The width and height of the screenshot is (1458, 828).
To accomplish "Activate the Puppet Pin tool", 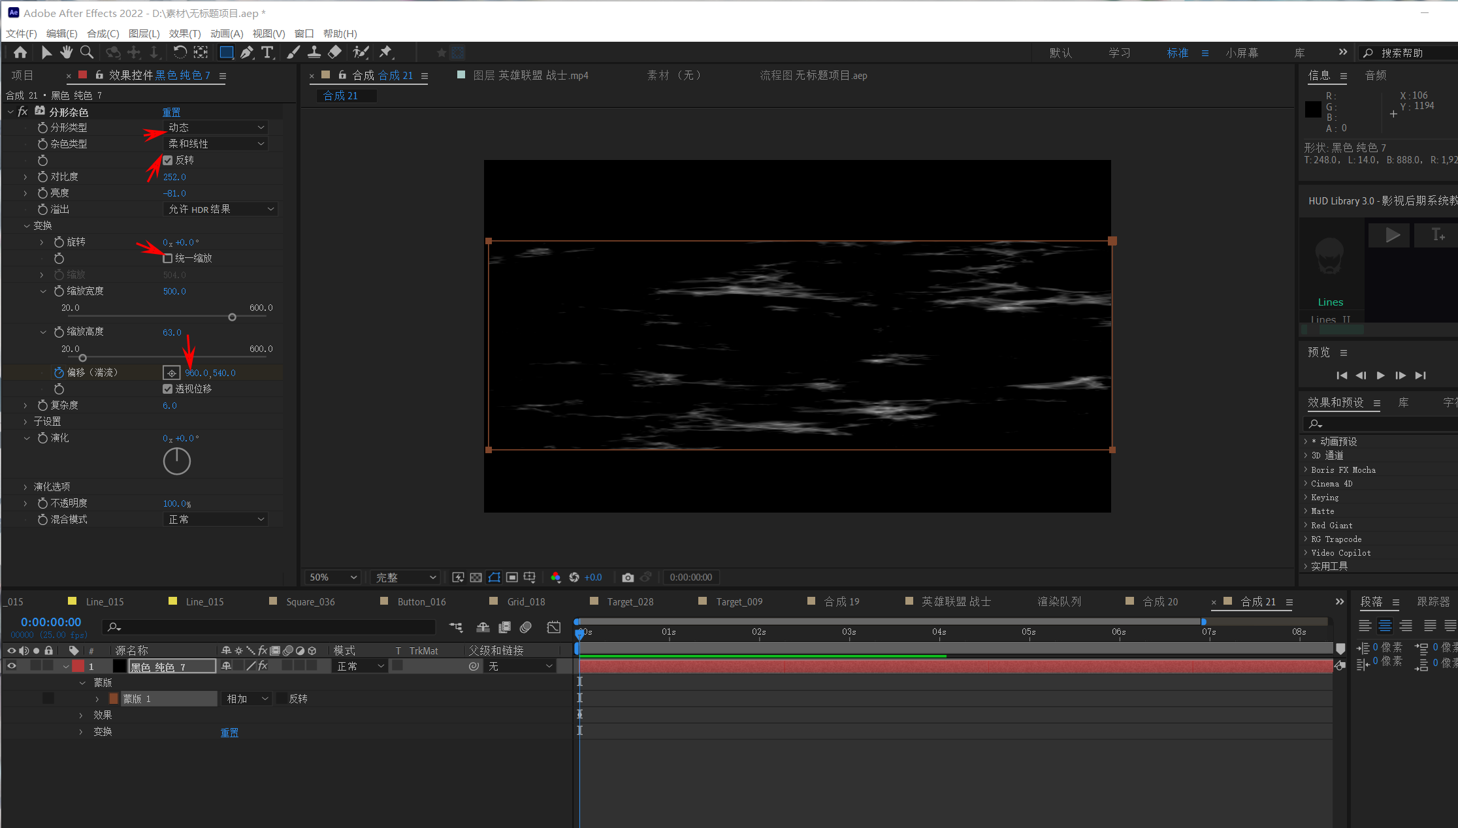I will tap(385, 52).
